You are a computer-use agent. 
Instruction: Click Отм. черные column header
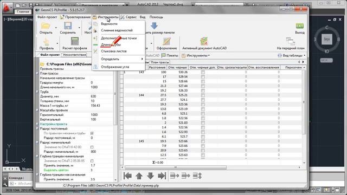coord(177,67)
